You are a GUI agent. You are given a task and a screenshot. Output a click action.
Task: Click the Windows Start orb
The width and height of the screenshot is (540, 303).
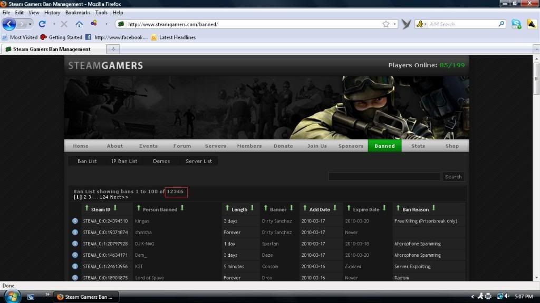(12, 296)
